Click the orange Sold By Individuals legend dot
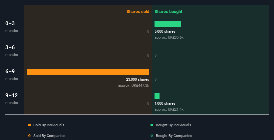Viewport: 274px width, 140px height. tap(29, 125)
